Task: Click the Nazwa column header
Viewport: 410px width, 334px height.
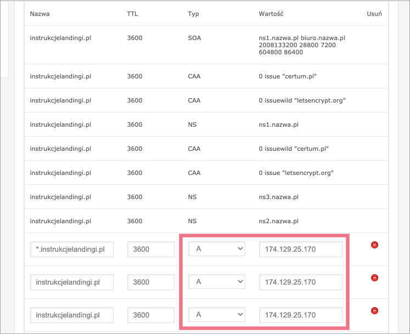Action: (x=40, y=13)
